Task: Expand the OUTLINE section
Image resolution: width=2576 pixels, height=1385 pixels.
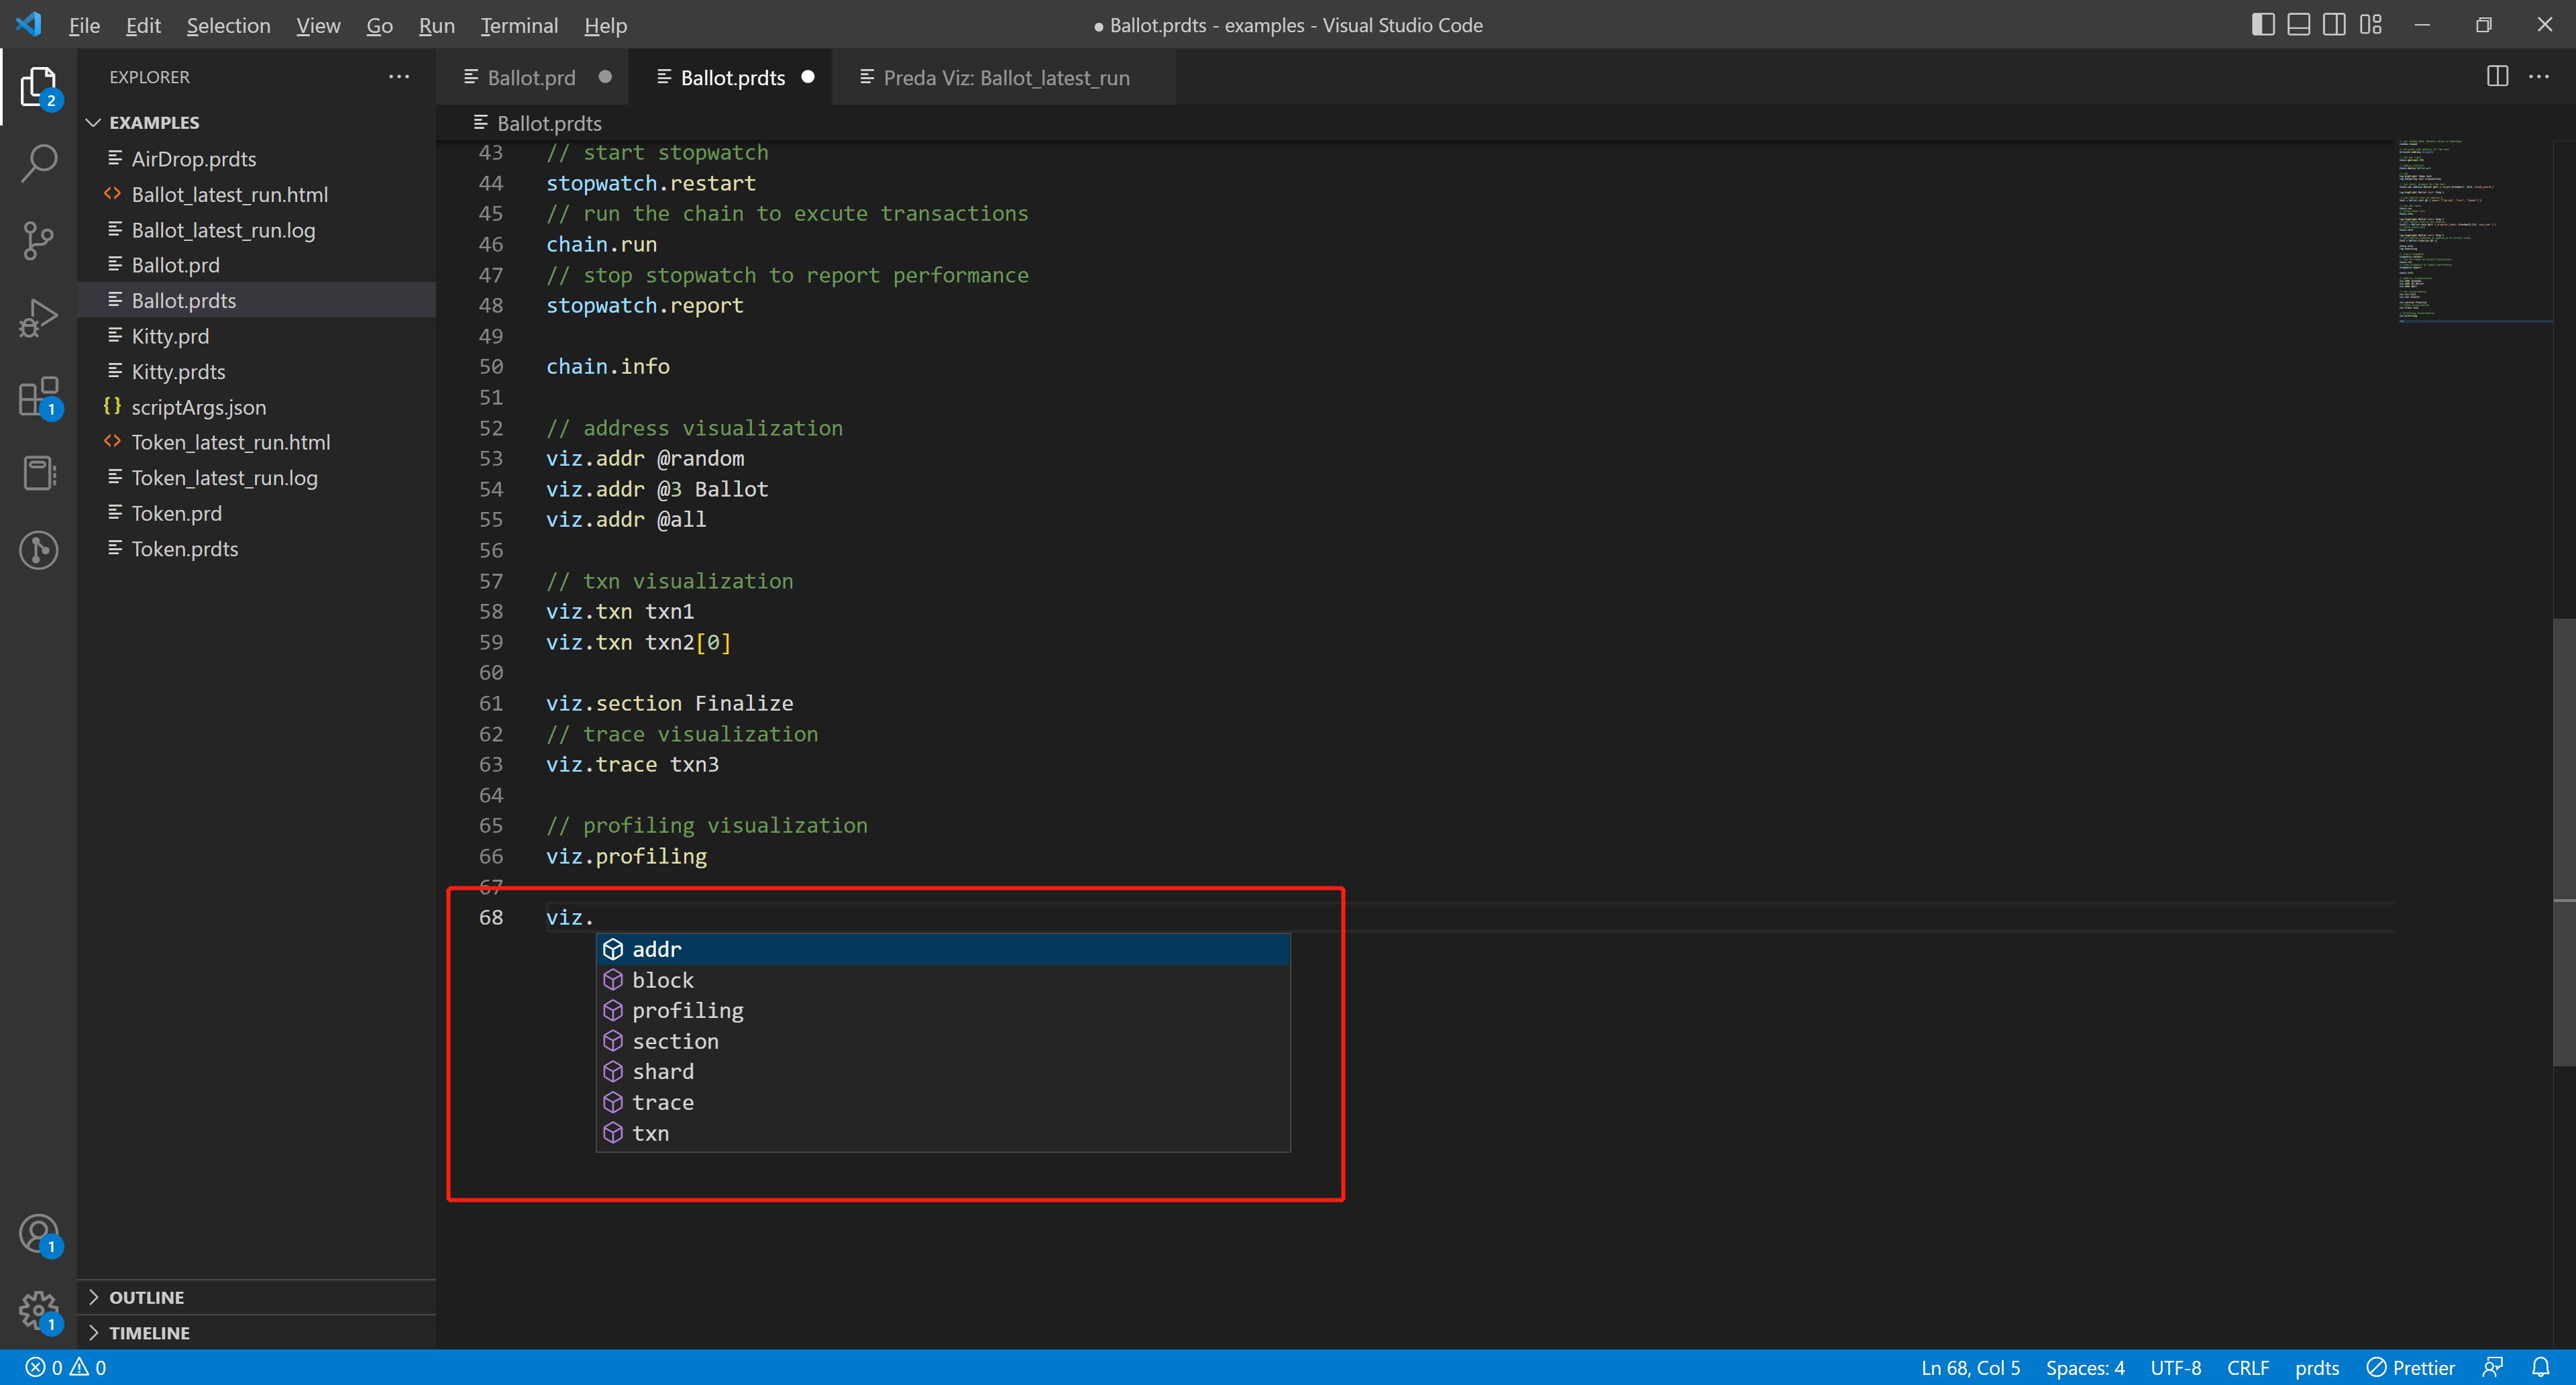Action: click(256, 1297)
